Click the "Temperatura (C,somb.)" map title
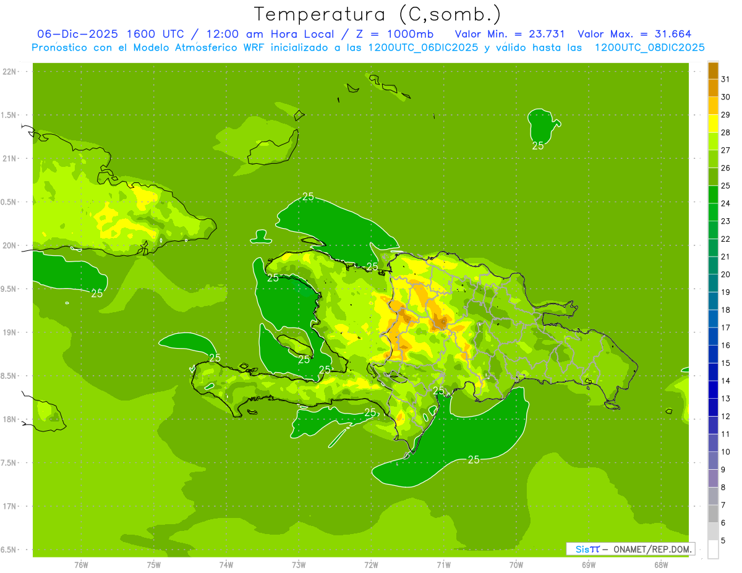This screenshot has width=742, height=573. 378,14
